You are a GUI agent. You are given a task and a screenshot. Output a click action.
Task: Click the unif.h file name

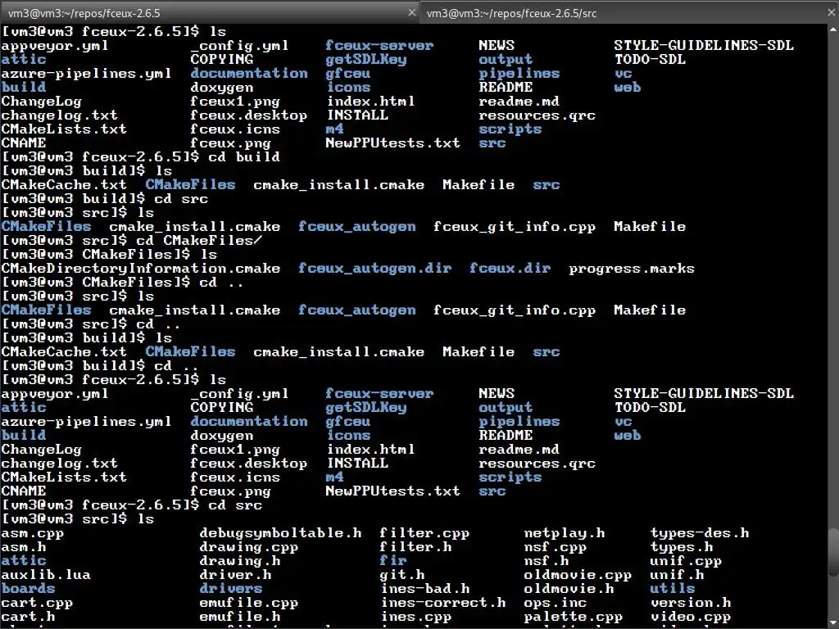pyautogui.click(x=677, y=575)
